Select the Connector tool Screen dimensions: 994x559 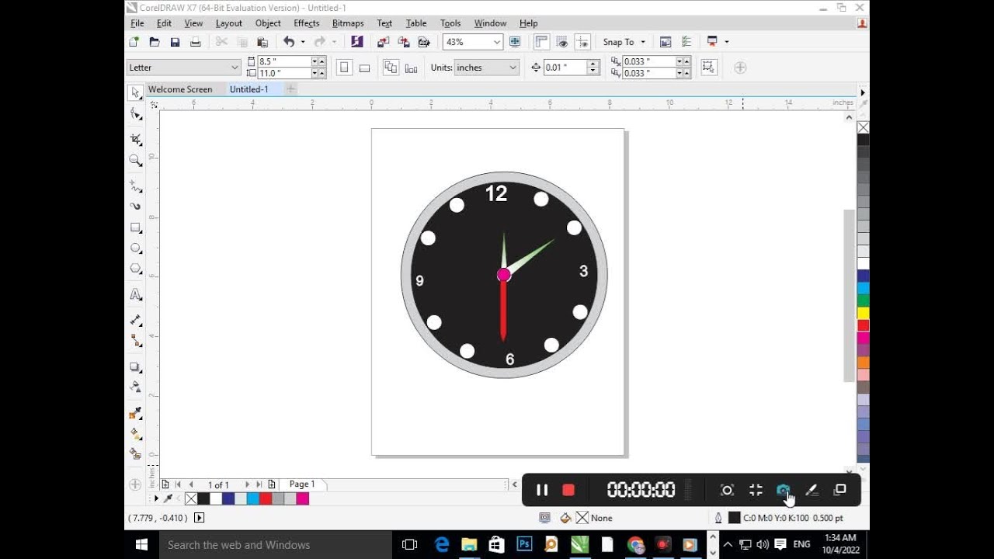tap(136, 340)
